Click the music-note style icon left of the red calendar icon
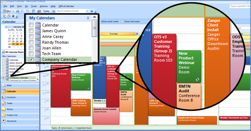 pyautogui.click(x=33, y=11)
